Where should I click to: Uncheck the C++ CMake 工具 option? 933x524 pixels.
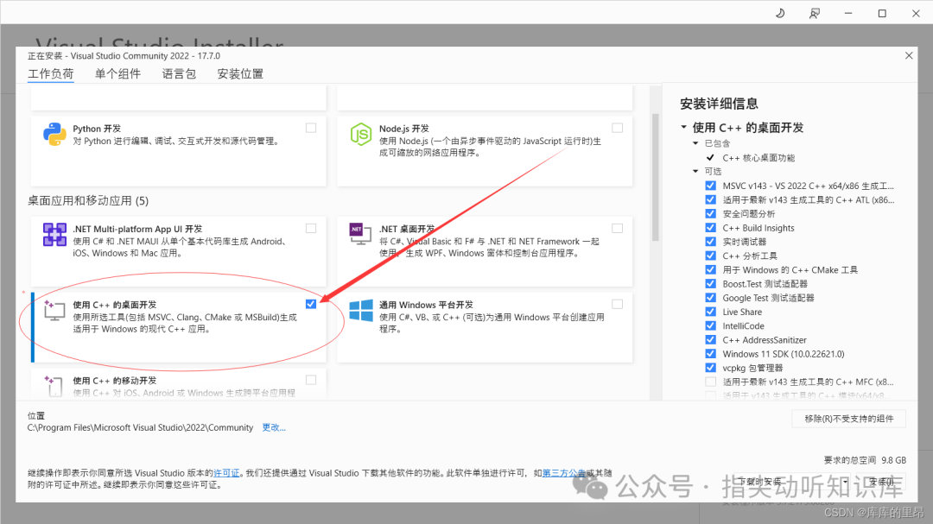[x=710, y=269]
